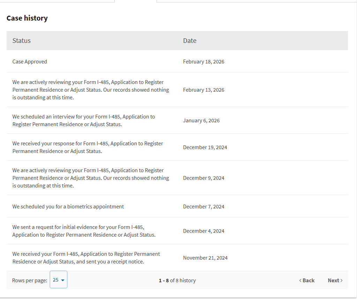Select the biometrics appointment status row
357x299 pixels.
point(68,207)
